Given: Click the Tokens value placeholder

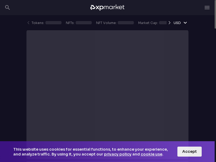Looking at the screenshot, I should [x=53, y=23].
